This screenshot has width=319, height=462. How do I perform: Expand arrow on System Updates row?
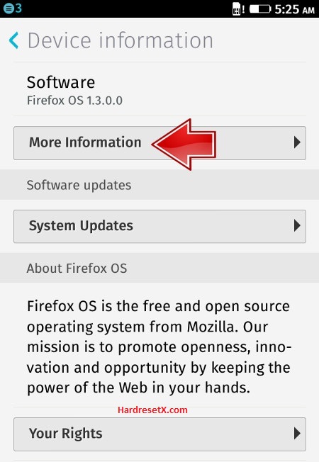[297, 226]
